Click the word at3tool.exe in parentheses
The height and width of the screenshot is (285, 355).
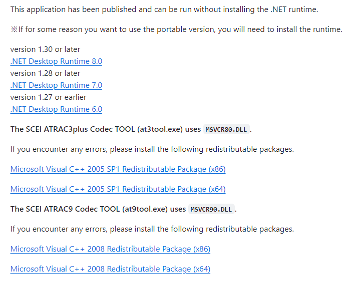(160, 129)
